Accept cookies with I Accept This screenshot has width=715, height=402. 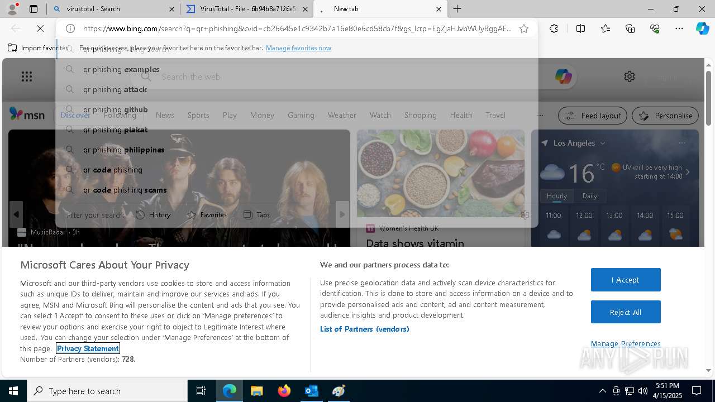point(626,280)
